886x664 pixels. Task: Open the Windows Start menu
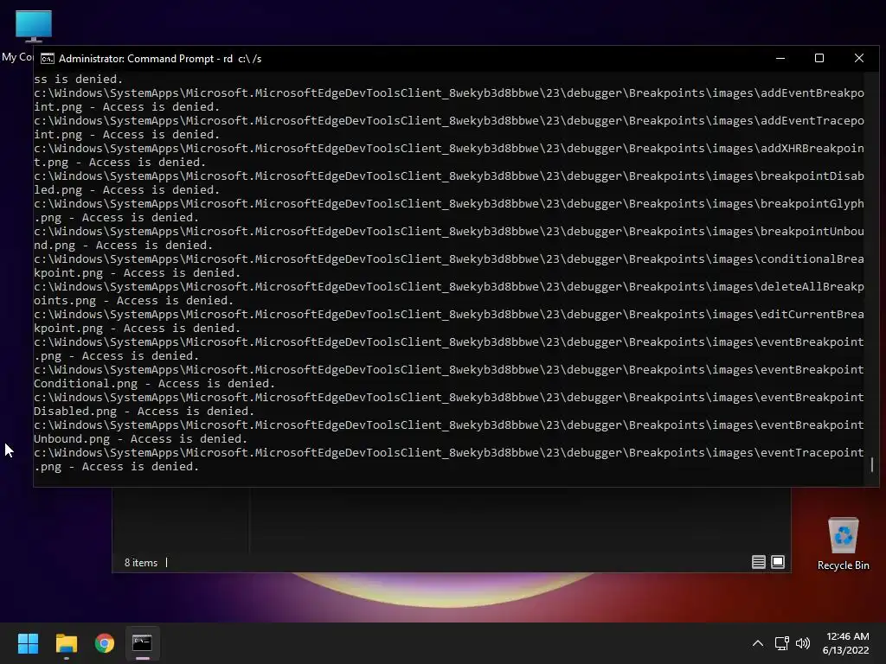(x=28, y=643)
